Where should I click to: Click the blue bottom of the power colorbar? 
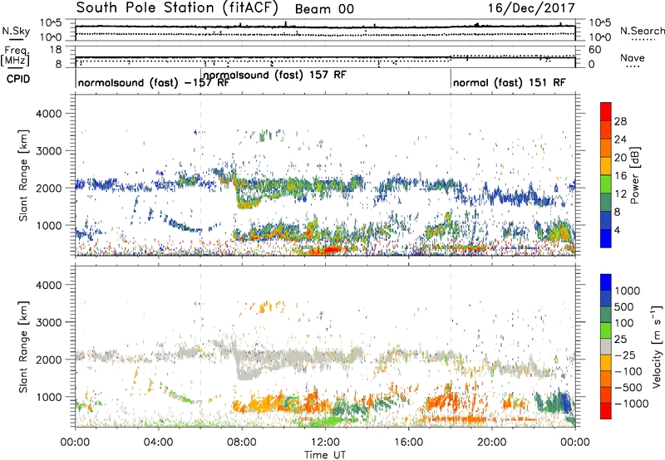[x=606, y=239]
